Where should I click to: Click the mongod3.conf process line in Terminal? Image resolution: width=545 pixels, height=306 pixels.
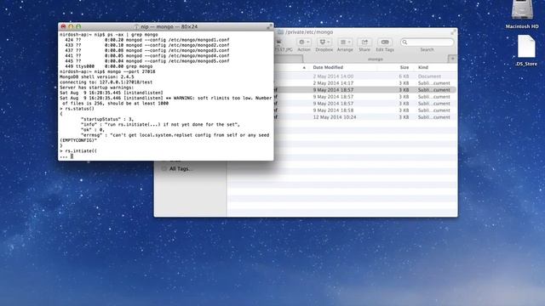147,50
